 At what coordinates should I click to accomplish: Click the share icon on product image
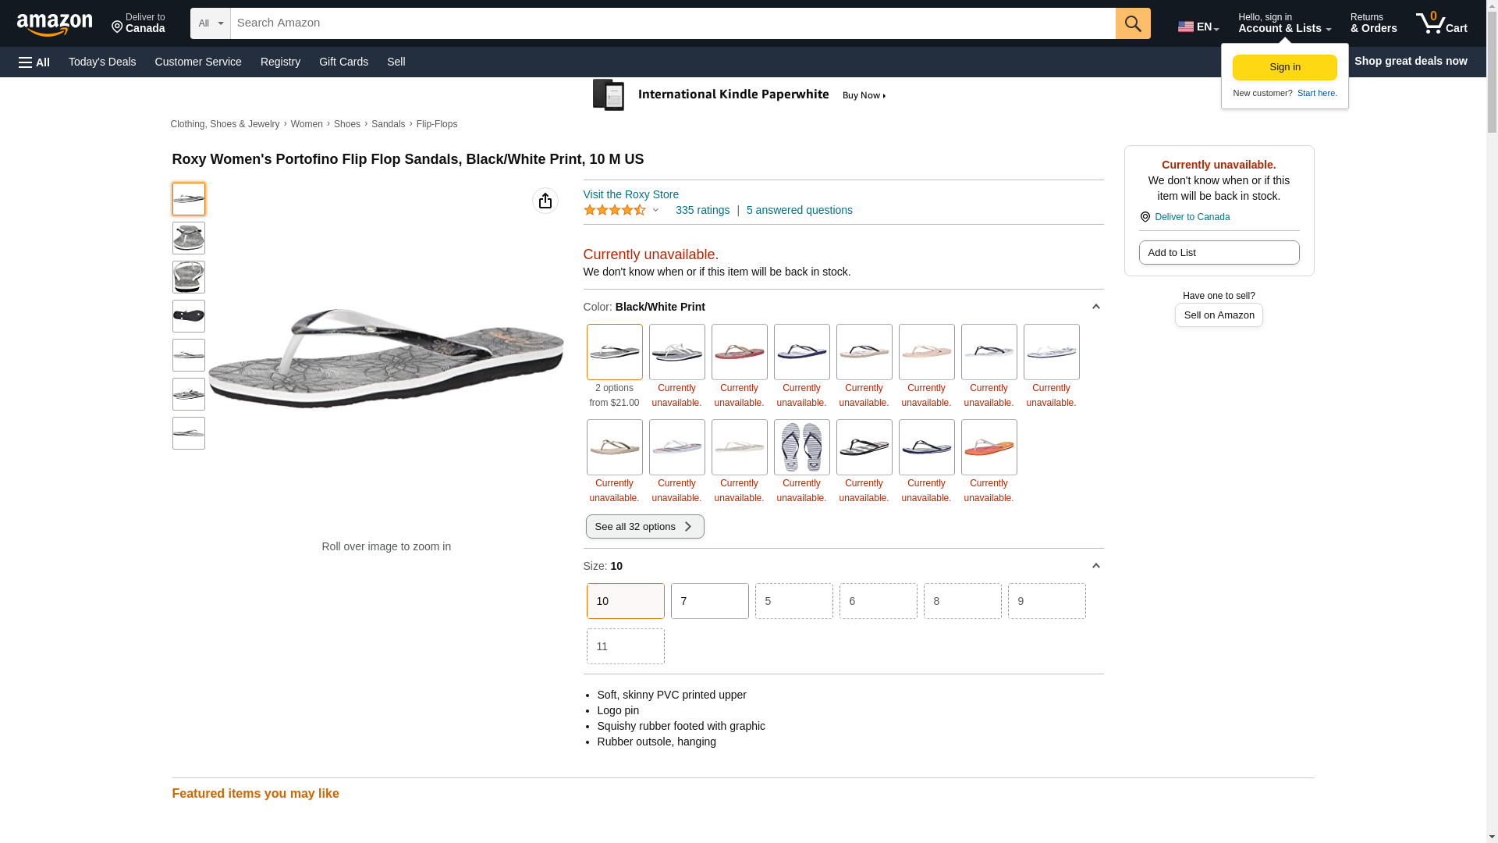pos(545,201)
